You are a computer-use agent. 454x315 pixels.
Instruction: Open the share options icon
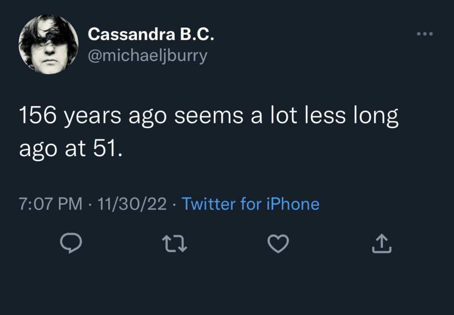pos(381,244)
